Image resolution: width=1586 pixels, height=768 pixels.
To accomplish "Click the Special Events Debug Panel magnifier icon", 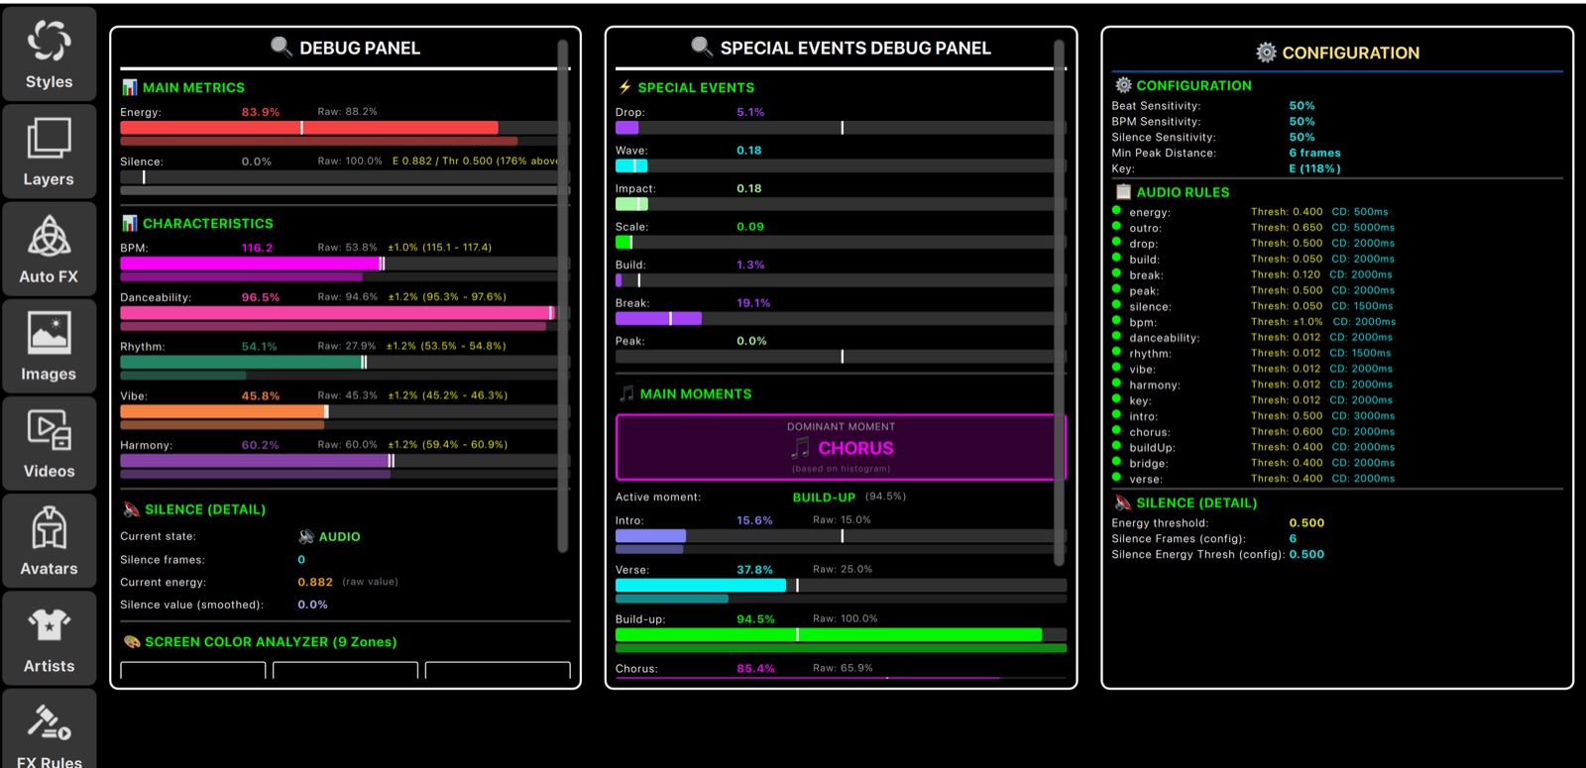I will click(702, 47).
